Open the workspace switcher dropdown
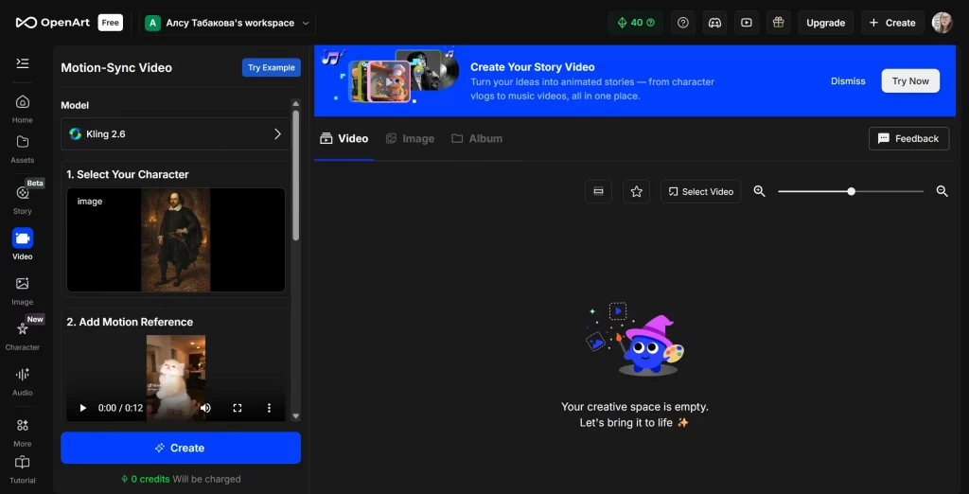Image resolution: width=969 pixels, height=494 pixels. tap(227, 23)
